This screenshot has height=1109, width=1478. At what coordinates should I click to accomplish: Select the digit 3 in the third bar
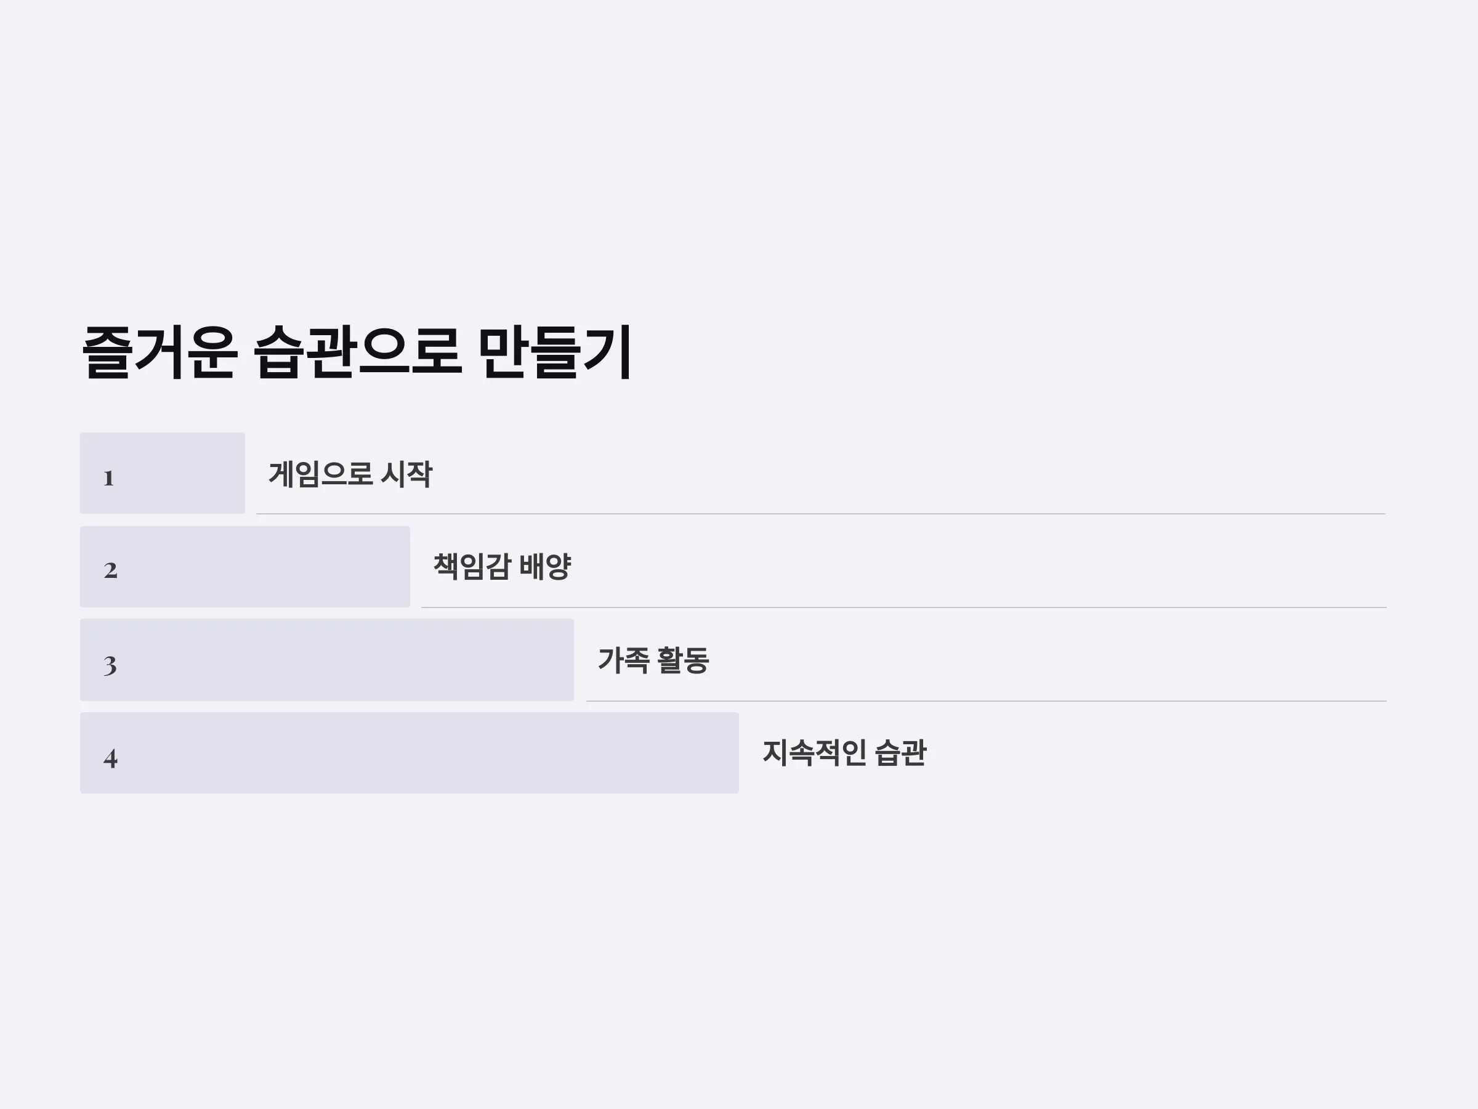[x=110, y=665]
